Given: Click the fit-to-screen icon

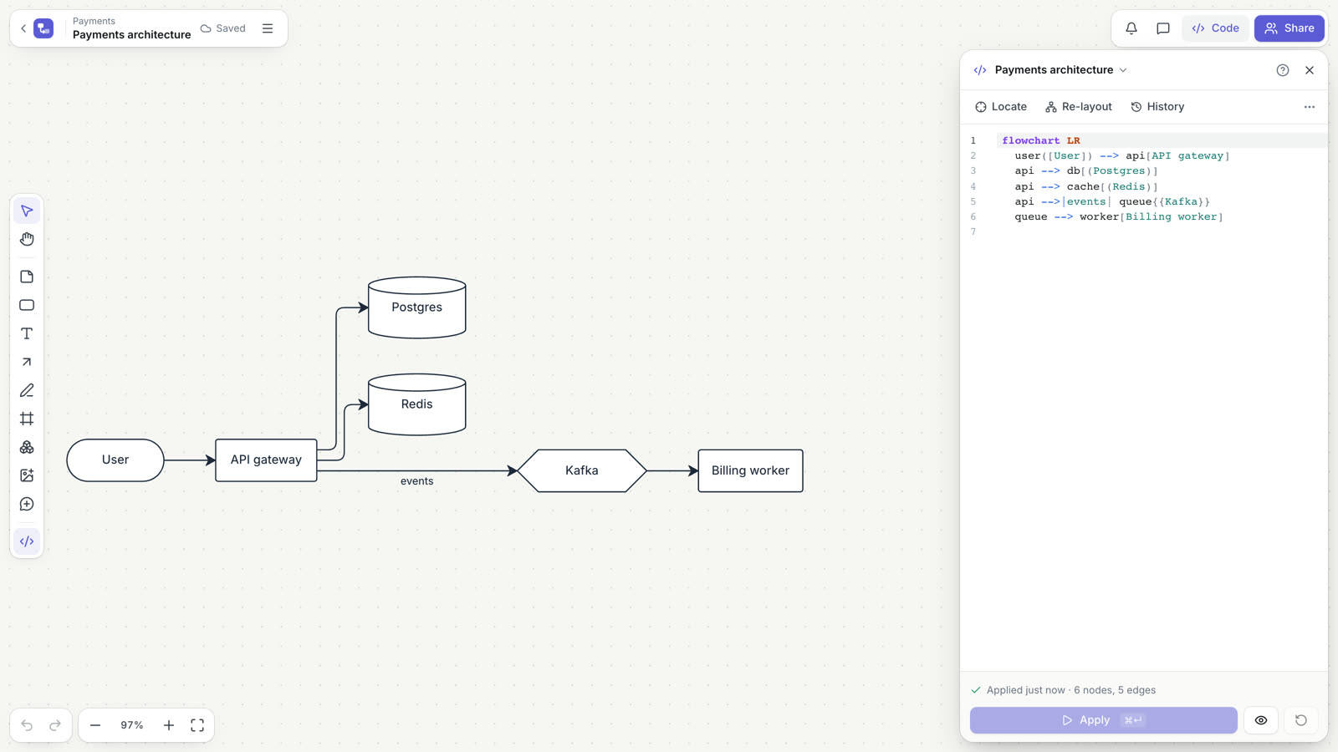Looking at the screenshot, I should click(x=197, y=725).
